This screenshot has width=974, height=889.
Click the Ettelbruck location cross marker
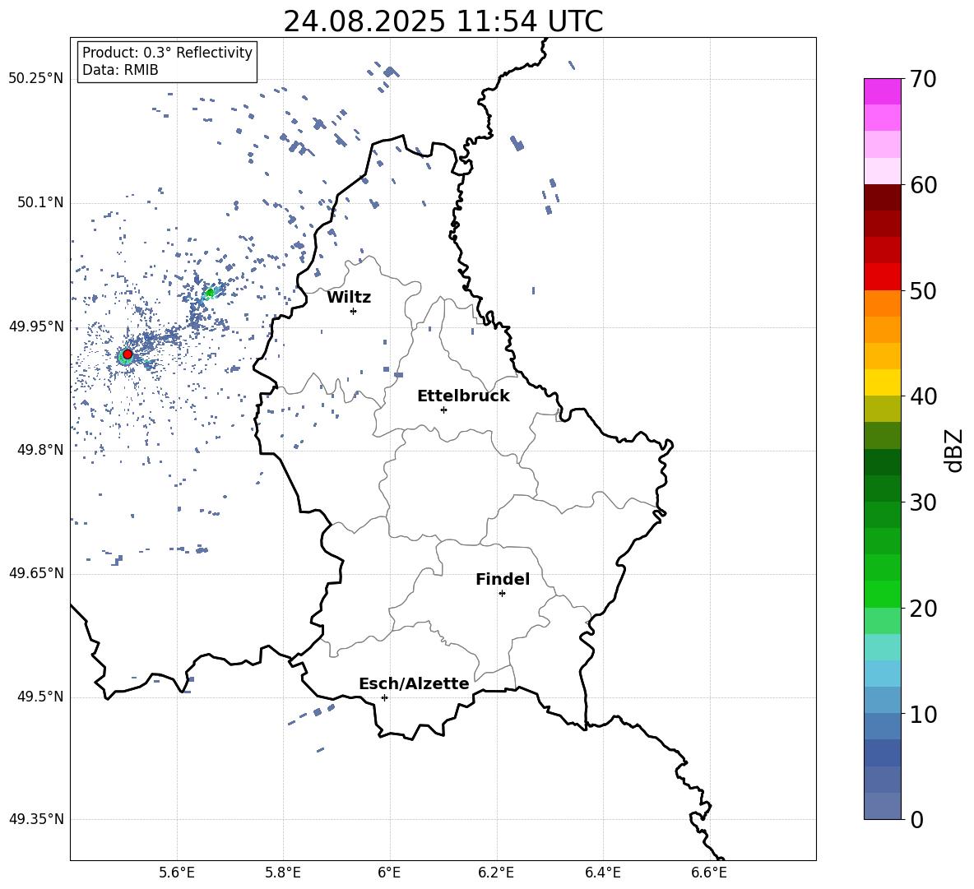pos(443,410)
